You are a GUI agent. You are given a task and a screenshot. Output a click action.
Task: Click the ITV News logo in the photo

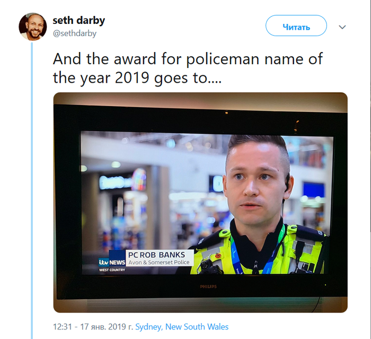pyautogui.click(x=112, y=262)
